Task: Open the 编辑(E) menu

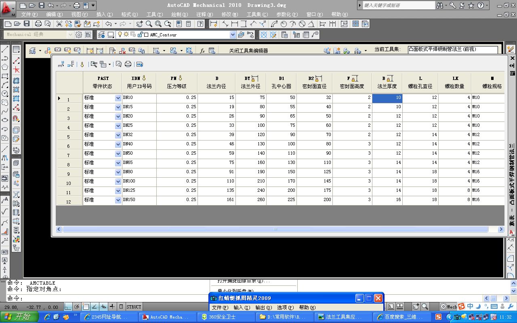Action: (55, 15)
